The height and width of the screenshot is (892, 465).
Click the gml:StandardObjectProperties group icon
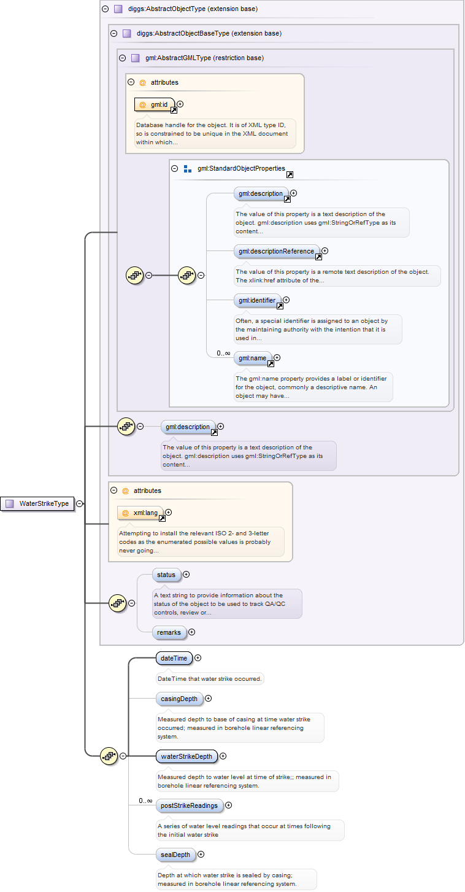pyautogui.click(x=187, y=168)
